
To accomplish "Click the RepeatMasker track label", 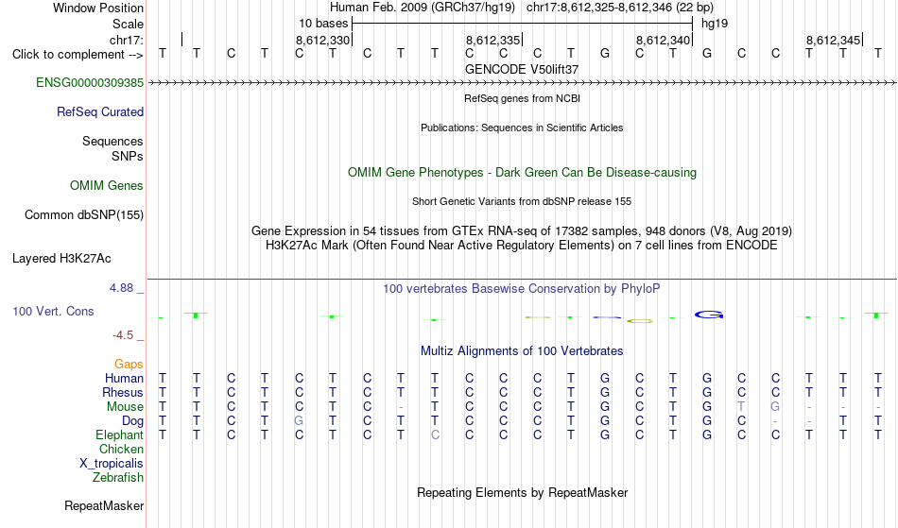I will pos(104,505).
